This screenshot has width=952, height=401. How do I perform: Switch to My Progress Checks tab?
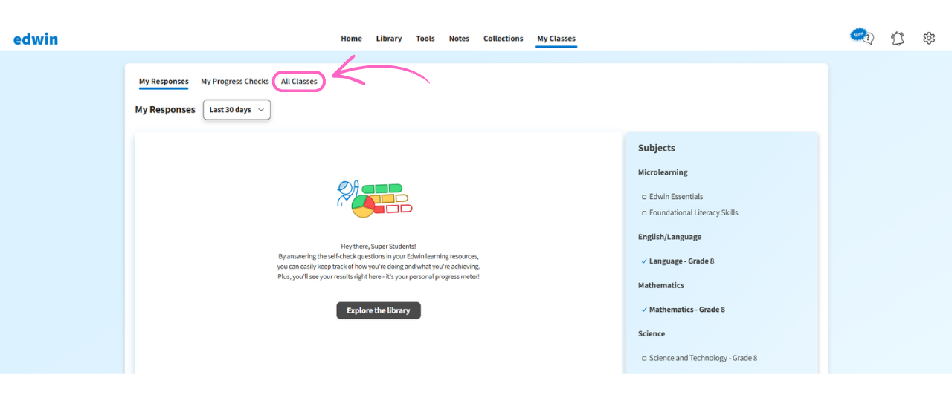[x=235, y=82]
